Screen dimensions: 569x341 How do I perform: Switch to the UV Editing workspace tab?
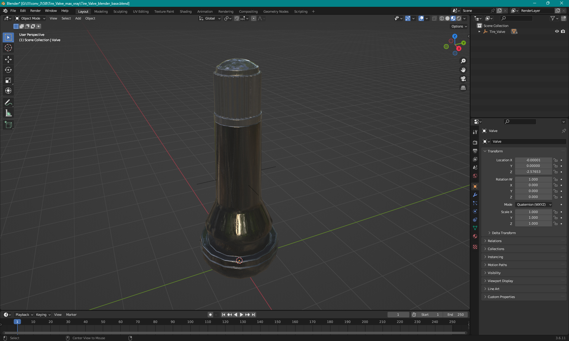pyautogui.click(x=141, y=12)
